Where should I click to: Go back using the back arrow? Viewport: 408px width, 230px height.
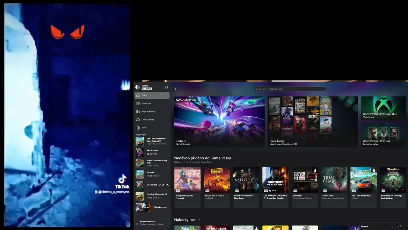tap(175, 89)
